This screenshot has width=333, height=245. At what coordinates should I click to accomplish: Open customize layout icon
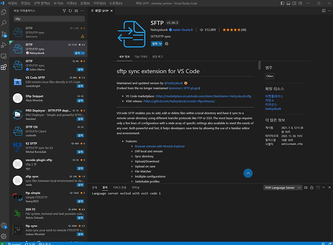[300, 3]
